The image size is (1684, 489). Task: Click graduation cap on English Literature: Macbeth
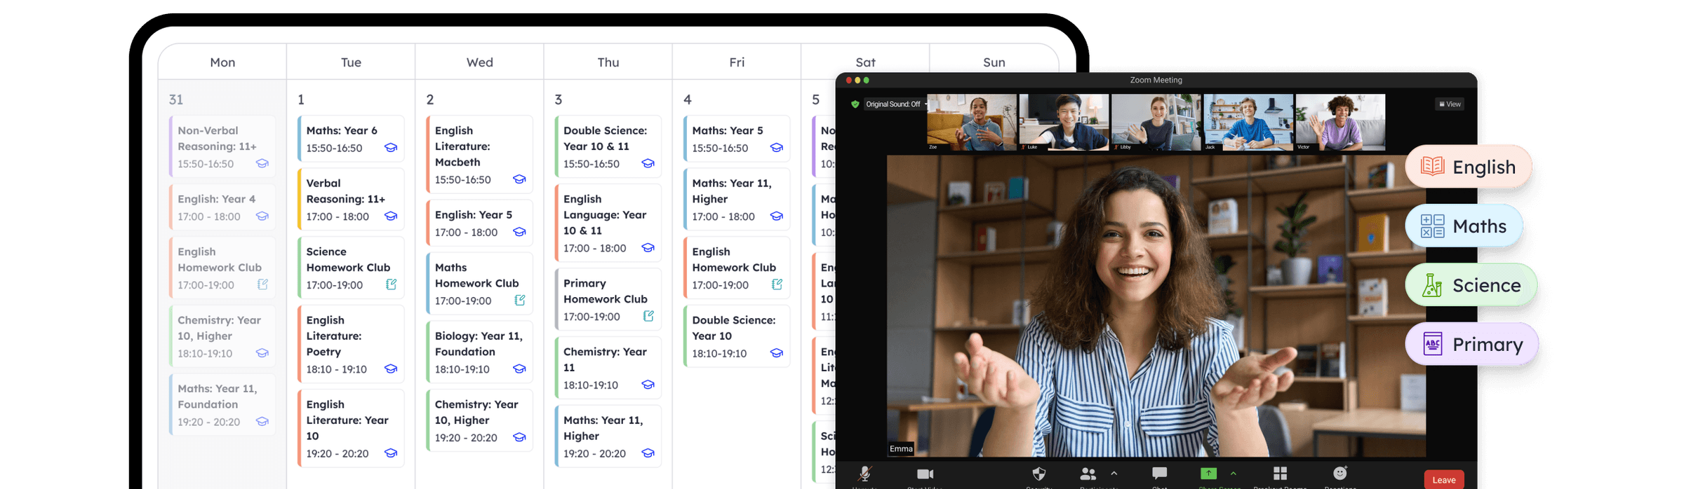519,179
